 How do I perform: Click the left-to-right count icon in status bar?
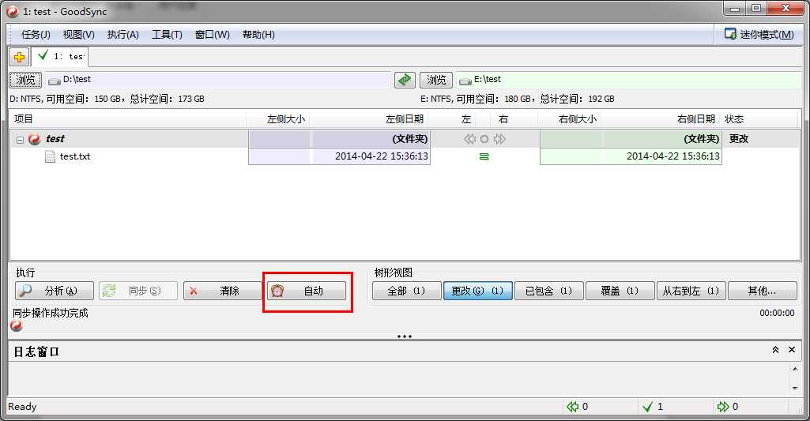(x=723, y=407)
